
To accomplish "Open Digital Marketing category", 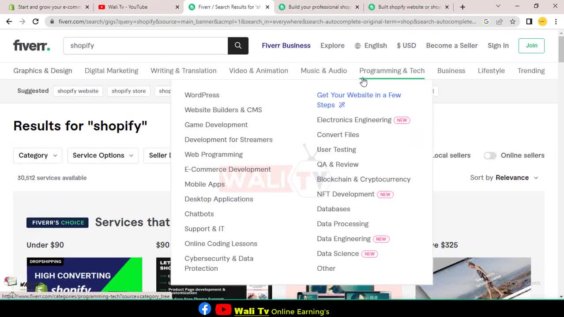I will 111,70.
